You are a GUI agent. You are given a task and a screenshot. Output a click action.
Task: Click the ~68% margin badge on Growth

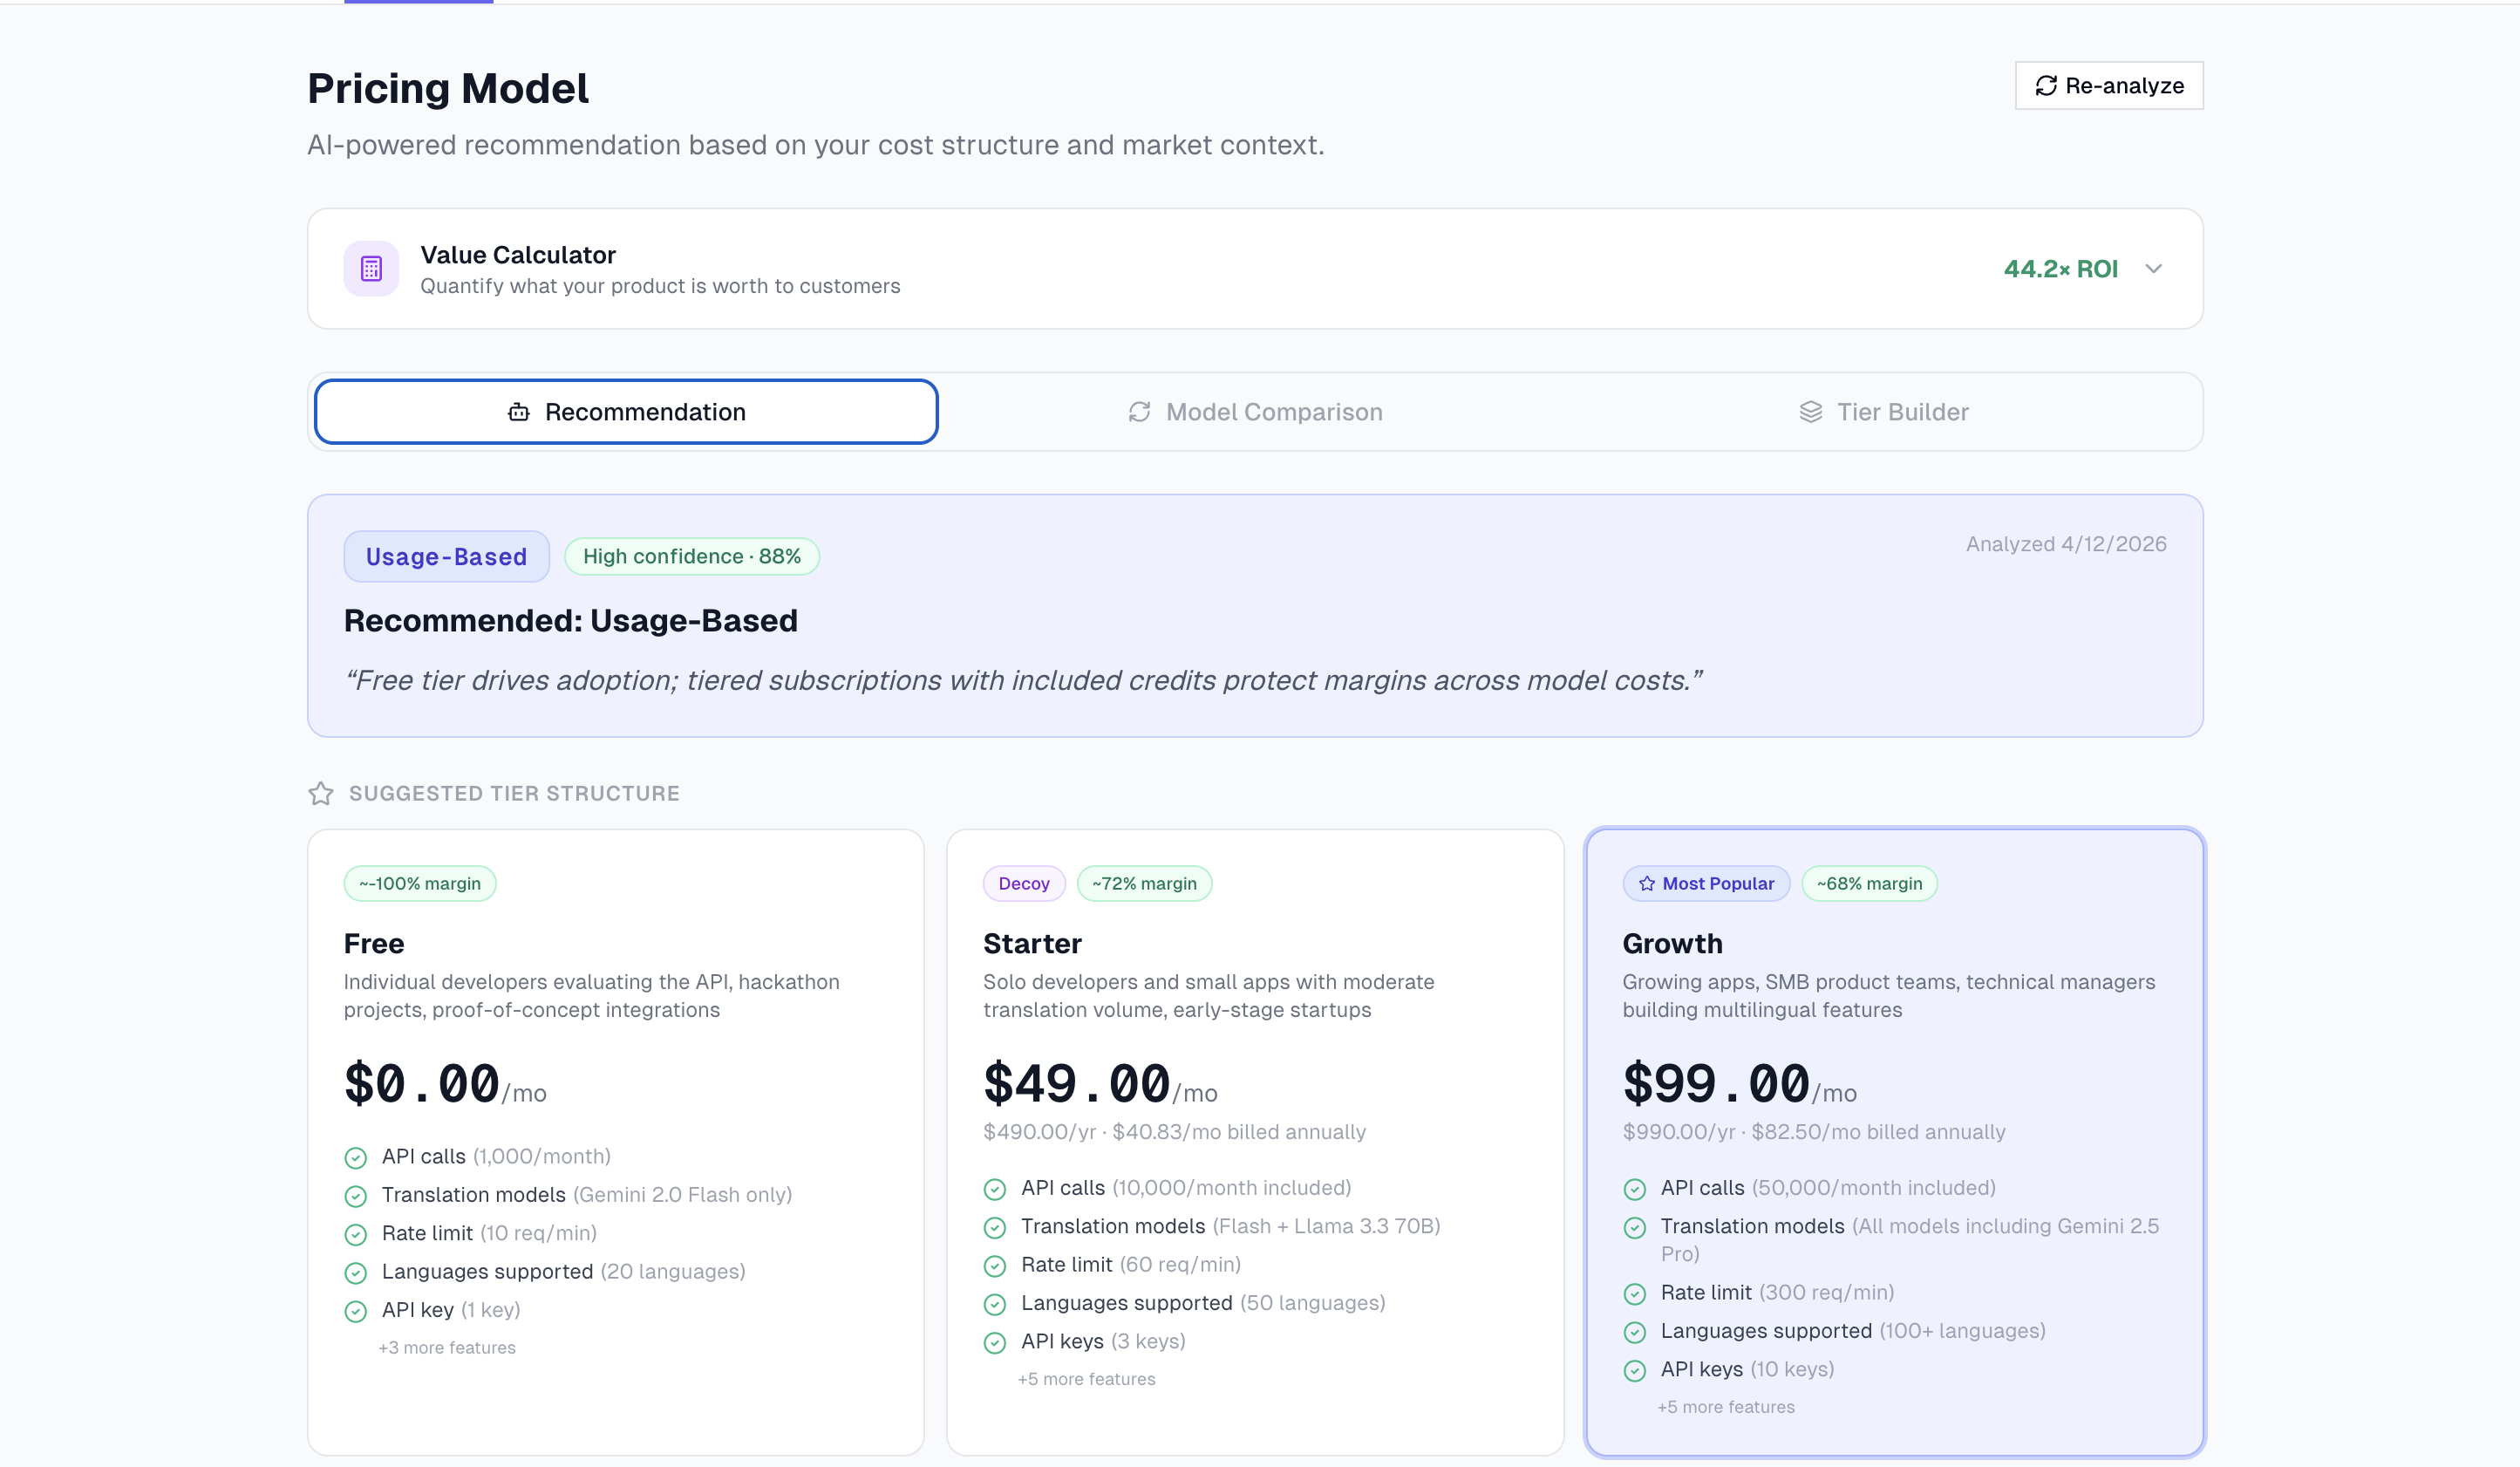1869,883
